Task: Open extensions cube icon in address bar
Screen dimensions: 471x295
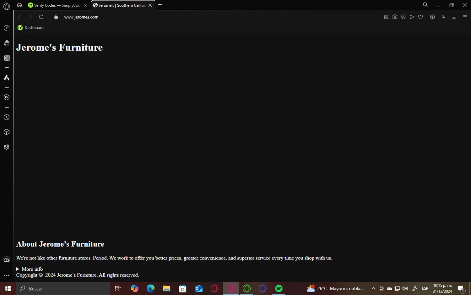Action: [x=432, y=17]
